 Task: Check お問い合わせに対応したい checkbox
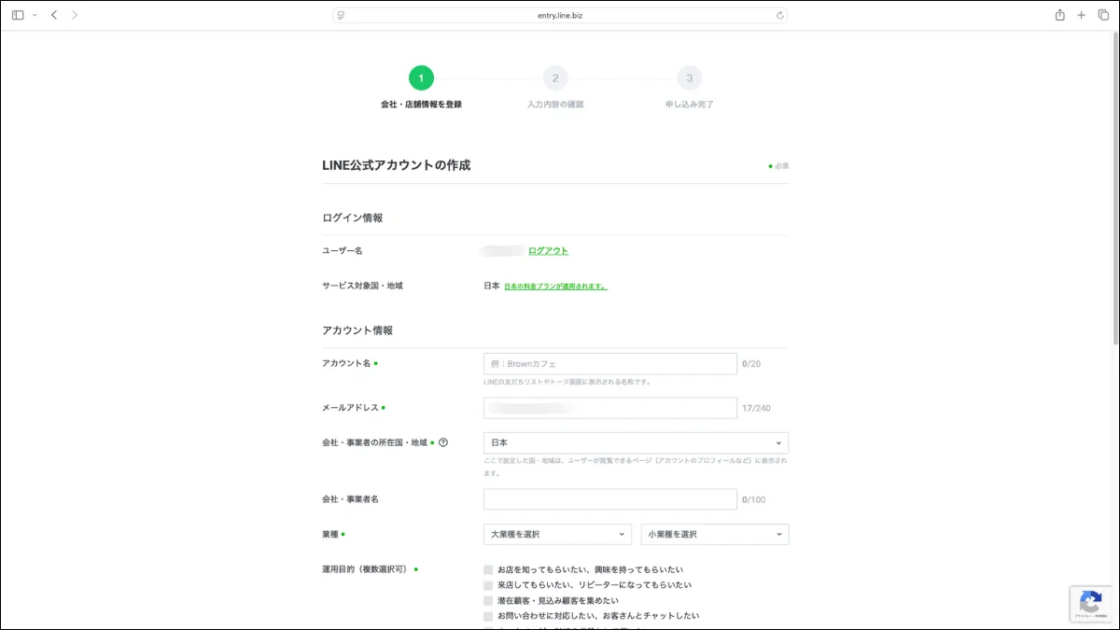pos(488,616)
